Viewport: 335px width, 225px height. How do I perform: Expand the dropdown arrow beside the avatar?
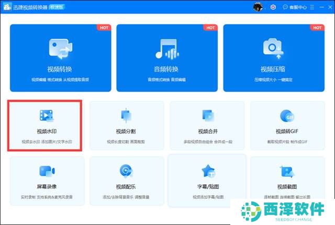pos(266,7)
